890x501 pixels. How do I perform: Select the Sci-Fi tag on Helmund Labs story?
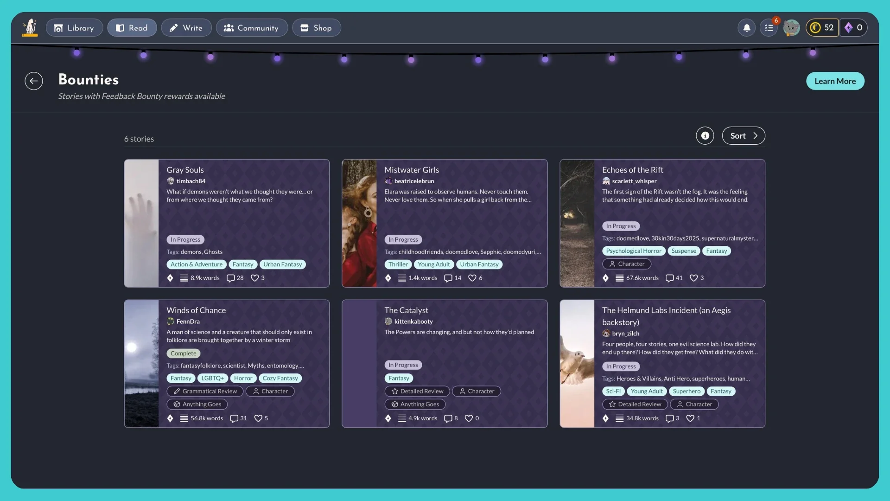(x=613, y=391)
